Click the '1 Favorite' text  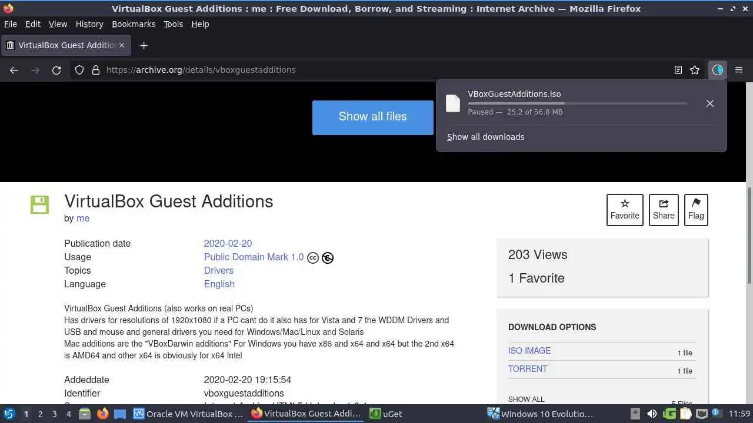[537, 278]
